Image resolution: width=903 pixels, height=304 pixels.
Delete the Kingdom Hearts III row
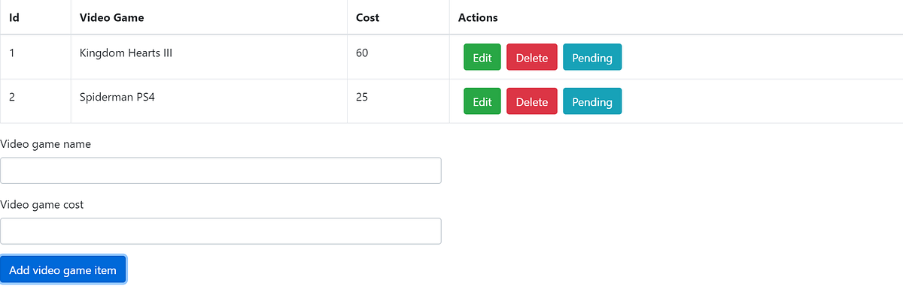pos(532,58)
